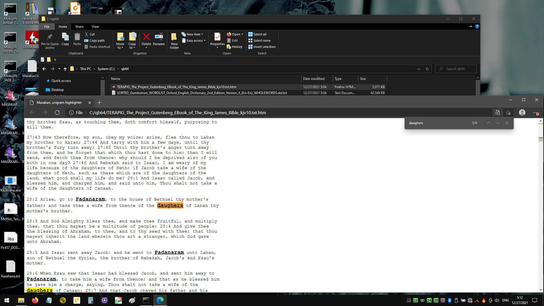Click the Explorer help question mark icon
This screenshot has width=544, height=306.
477,26
